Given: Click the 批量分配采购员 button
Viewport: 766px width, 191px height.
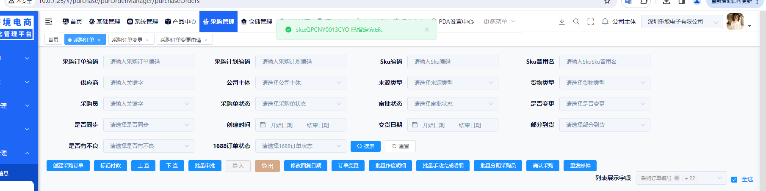Looking at the screenshot, I should pos(498,166).
